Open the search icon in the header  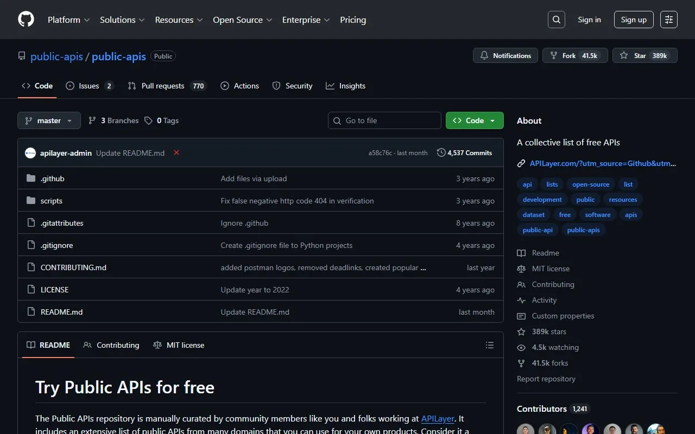[556, 19]
